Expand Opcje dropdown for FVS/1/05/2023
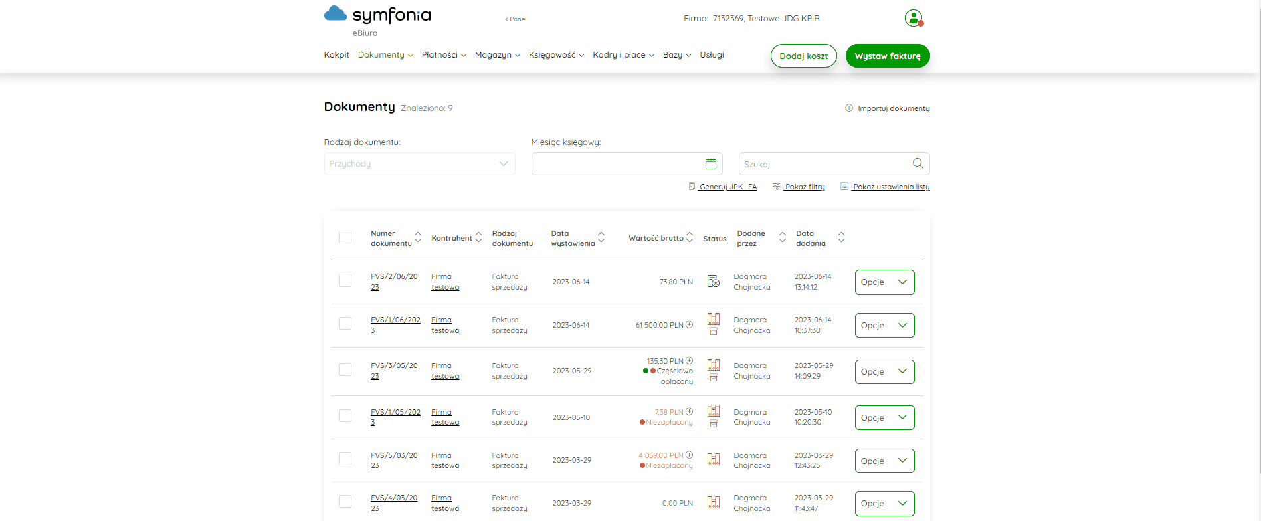 884,418
